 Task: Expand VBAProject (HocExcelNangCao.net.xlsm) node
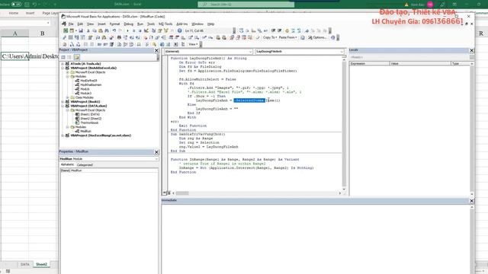click(x=63, y=135)
